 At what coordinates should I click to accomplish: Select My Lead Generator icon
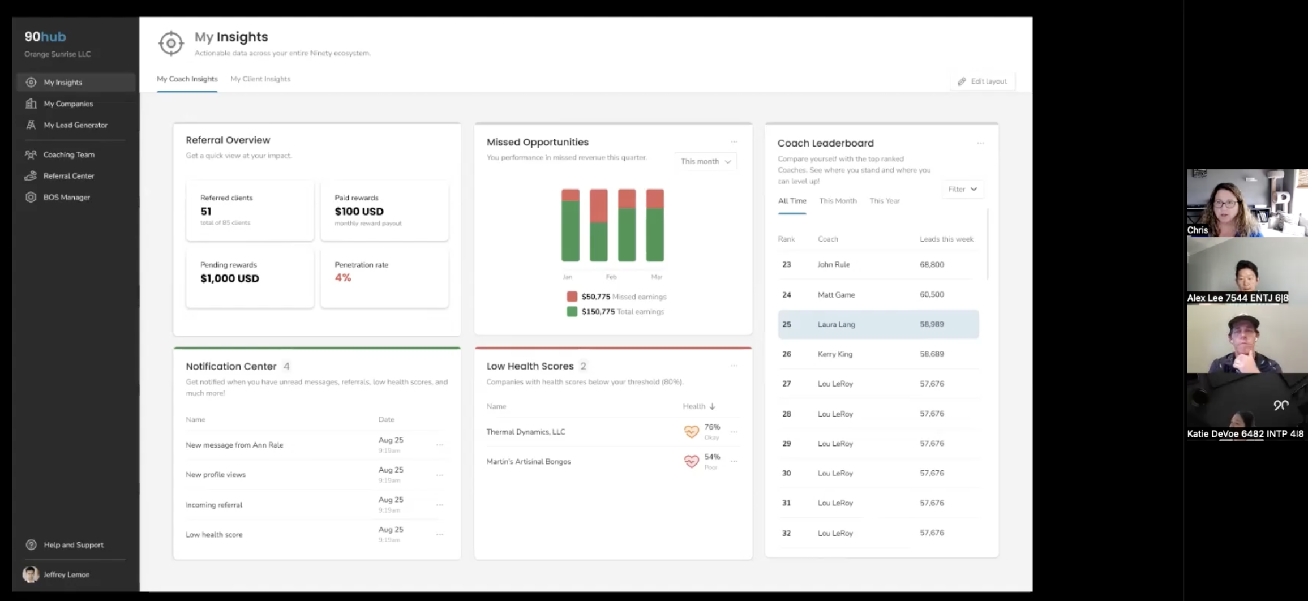pos(31,125)
